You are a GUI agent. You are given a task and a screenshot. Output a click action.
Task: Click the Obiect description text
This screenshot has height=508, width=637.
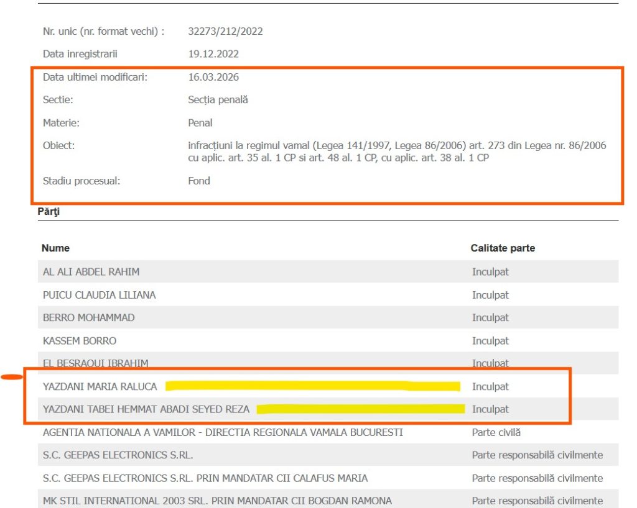[397, 152]
